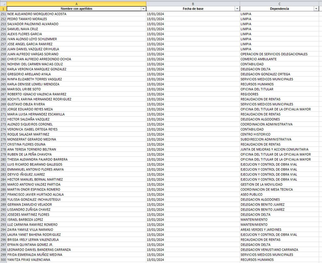Select DELEGACION VENUSTIANO CARRANZA cell
The image size is (322, 263).
click(279, 250)
